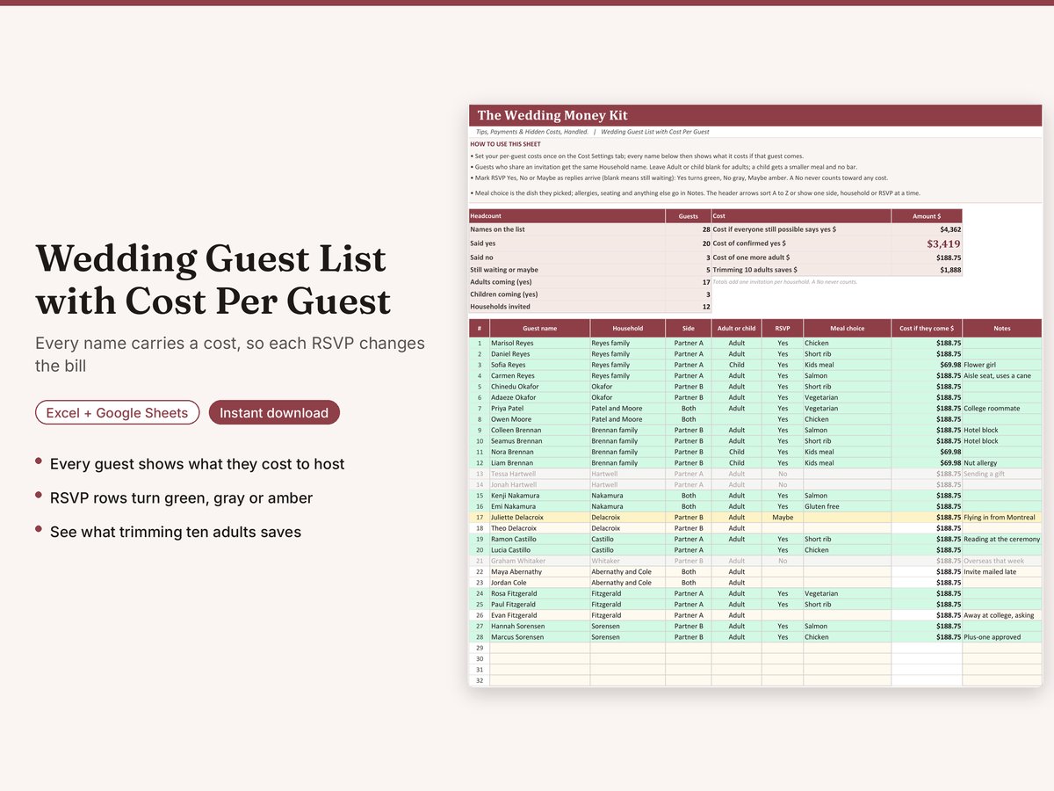Select the Still waiting or maybe label
This screenshot has height=791, width=1054.
coord(504,270)
